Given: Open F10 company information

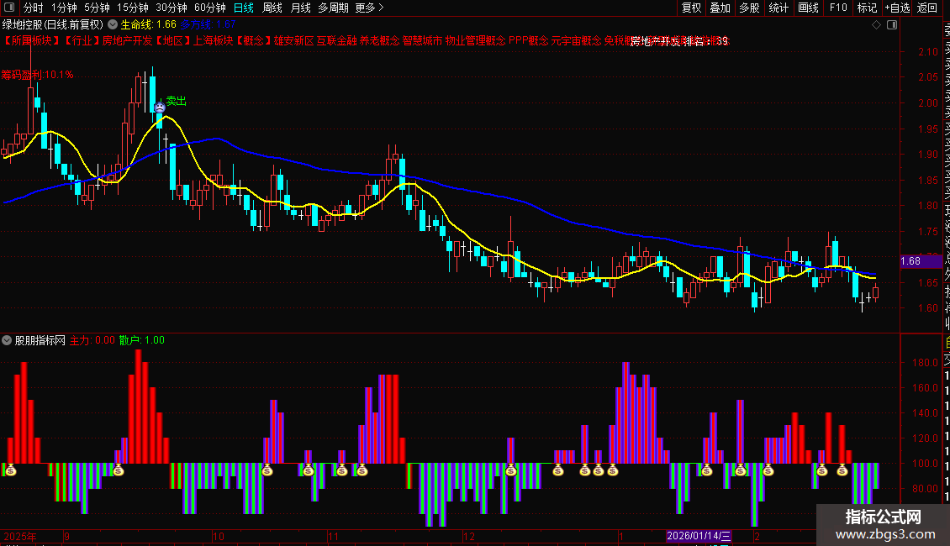Looking at the screenshot, I should click(x=838, y=8).
